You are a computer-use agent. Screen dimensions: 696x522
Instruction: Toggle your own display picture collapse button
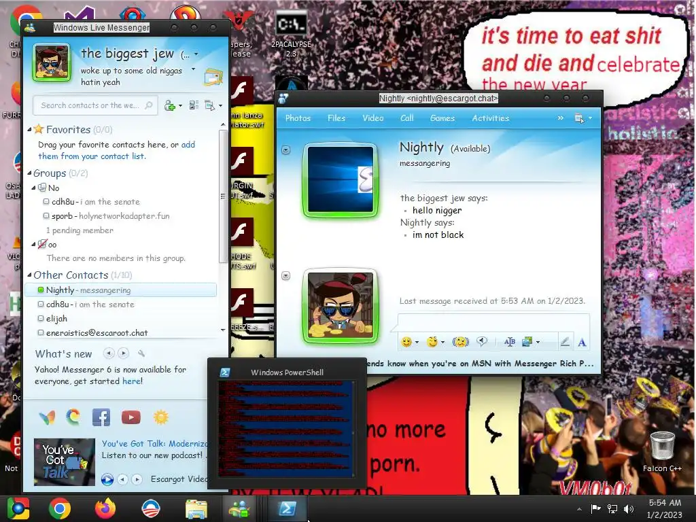[286, 276]
